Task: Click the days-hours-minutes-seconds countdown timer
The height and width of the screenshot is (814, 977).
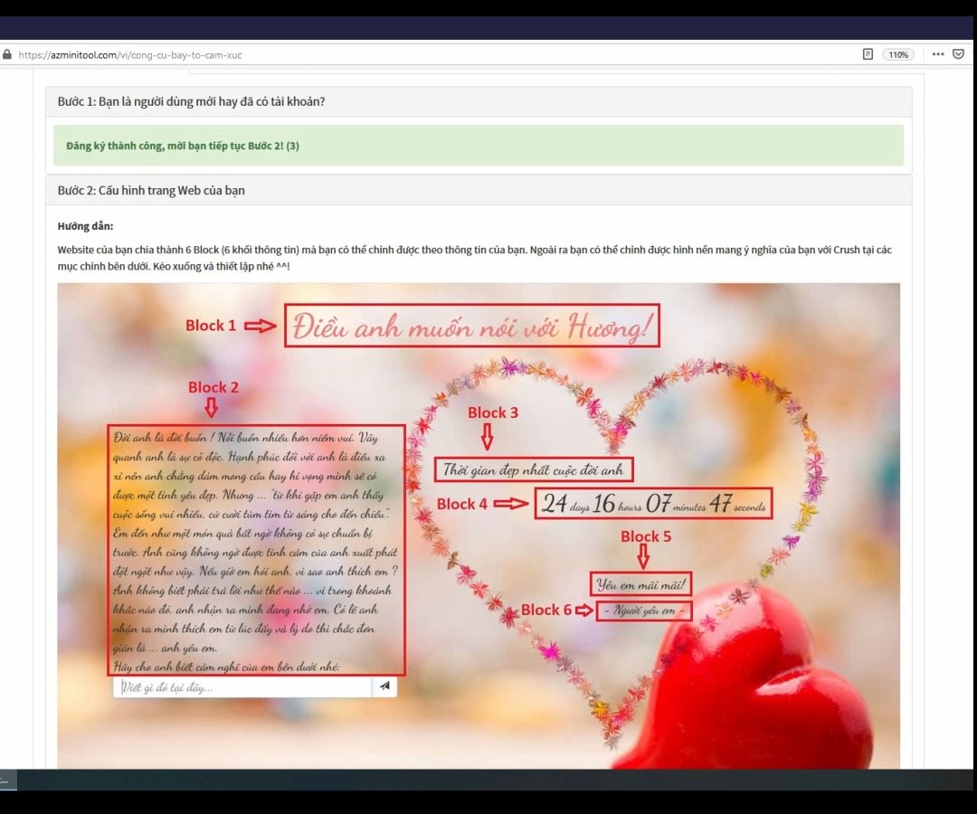Action: [x=653, y=503]
